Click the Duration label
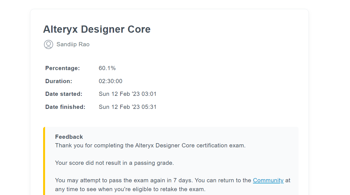 pos(58,81)
